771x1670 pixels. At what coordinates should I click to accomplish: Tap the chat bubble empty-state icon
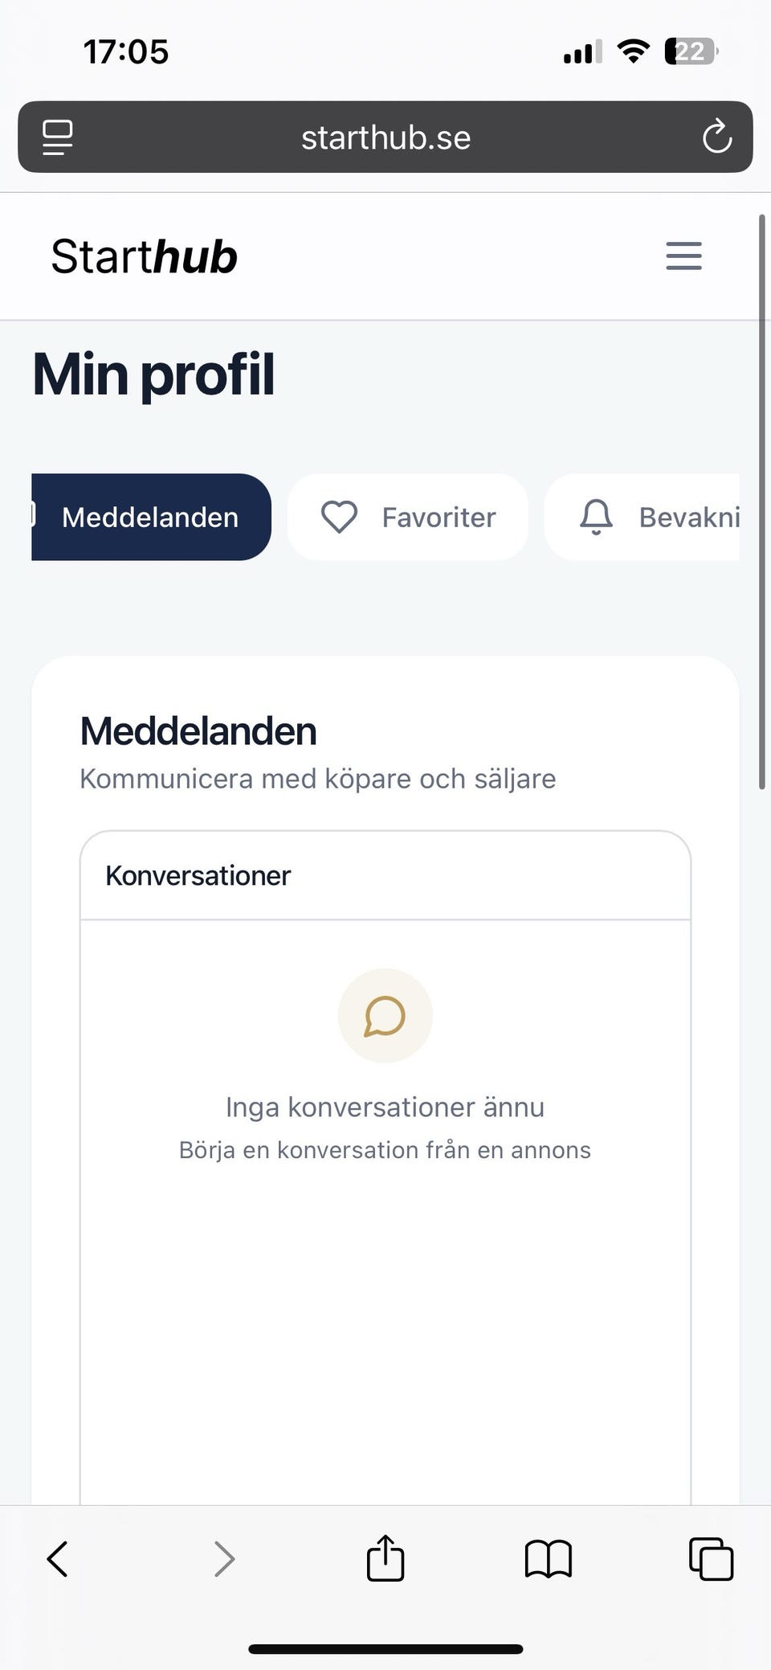[385, 1016]
